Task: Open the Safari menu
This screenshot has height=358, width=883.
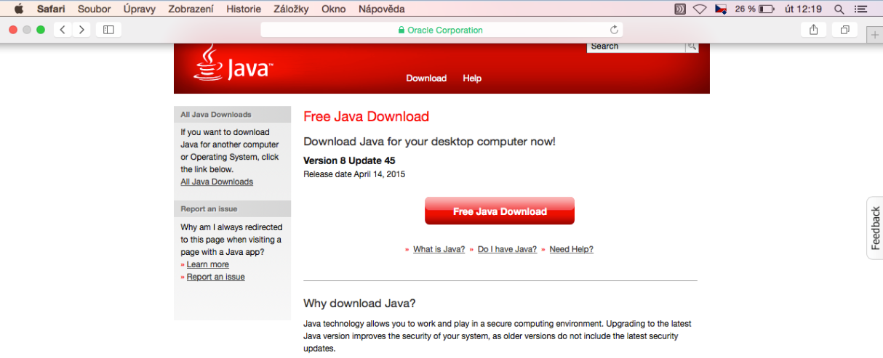Action: click(x=51, y=9)
